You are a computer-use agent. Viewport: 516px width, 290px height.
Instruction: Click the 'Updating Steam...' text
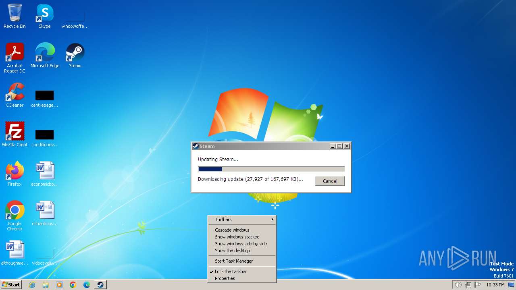click(x=218, y=159)
